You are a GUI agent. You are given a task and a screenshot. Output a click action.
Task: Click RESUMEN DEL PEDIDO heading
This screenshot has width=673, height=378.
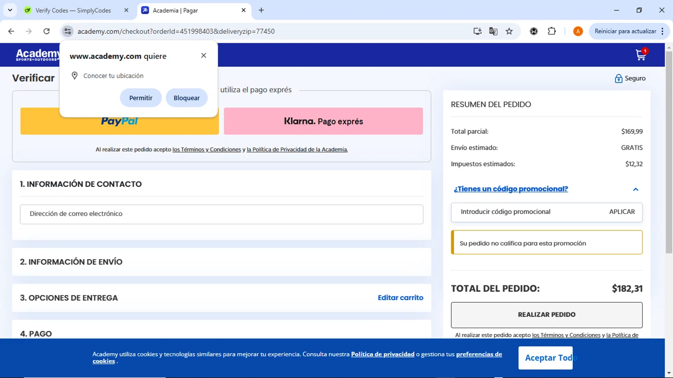click(x=491, y=104)
